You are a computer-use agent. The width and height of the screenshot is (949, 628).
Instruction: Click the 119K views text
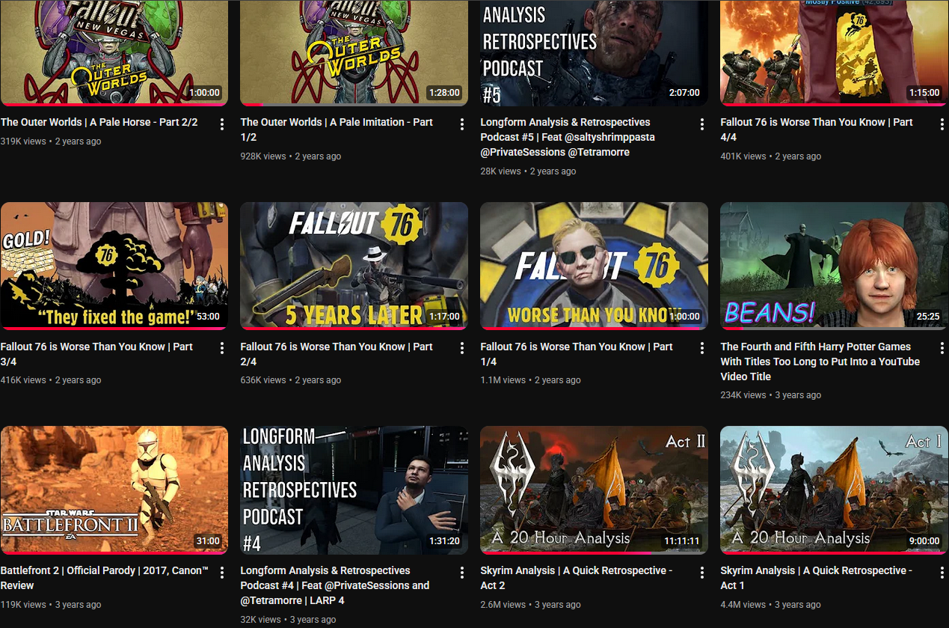pyautogui.click(x=23, y=605)
